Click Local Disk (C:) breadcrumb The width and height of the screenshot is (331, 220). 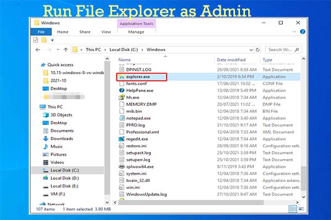(x=124, y=50)
